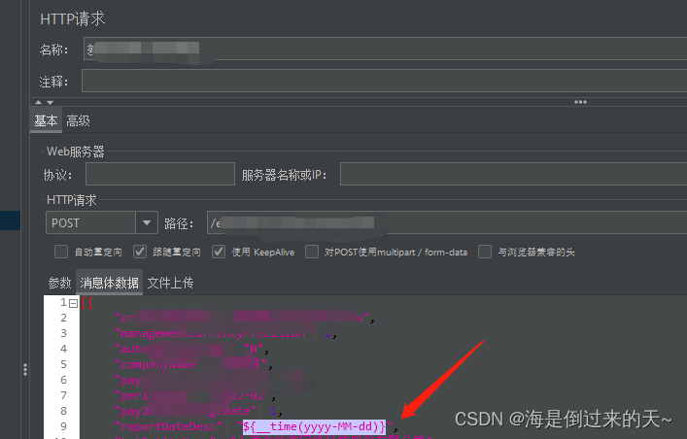Enable the 与浏览器兼容的头 checkbox
This screenshot has height=439, width=687.
tap(485, 252)
